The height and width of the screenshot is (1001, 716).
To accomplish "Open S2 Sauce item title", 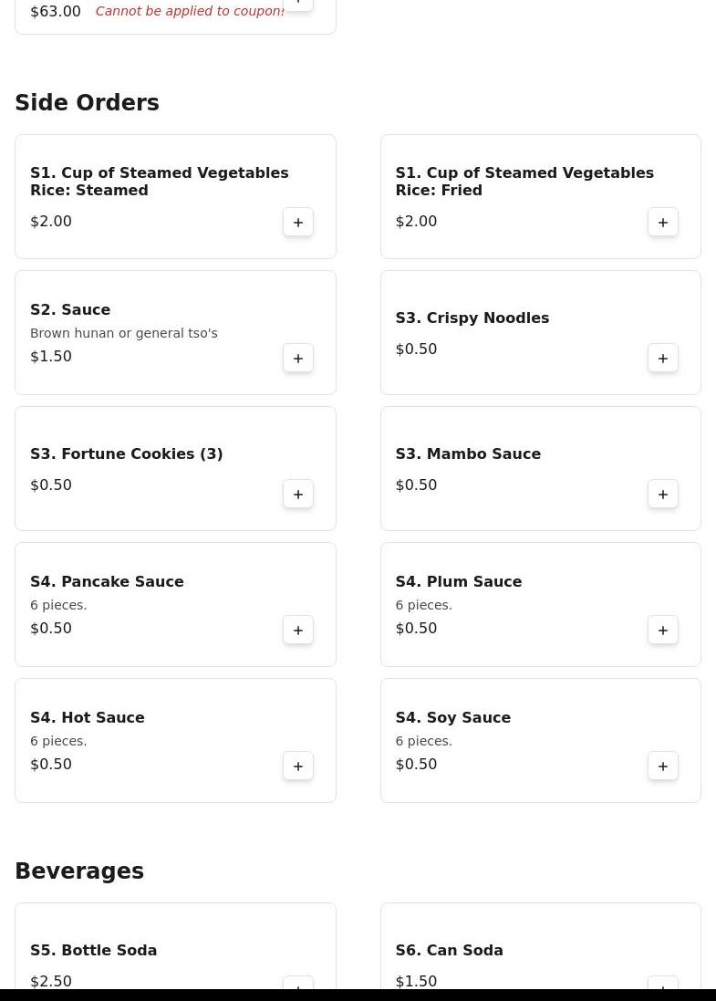I will click(x=70, y=309).
